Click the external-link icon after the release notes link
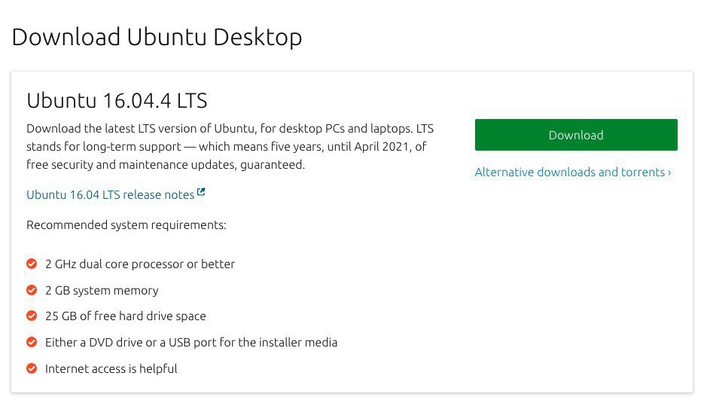 pos(201,194)
